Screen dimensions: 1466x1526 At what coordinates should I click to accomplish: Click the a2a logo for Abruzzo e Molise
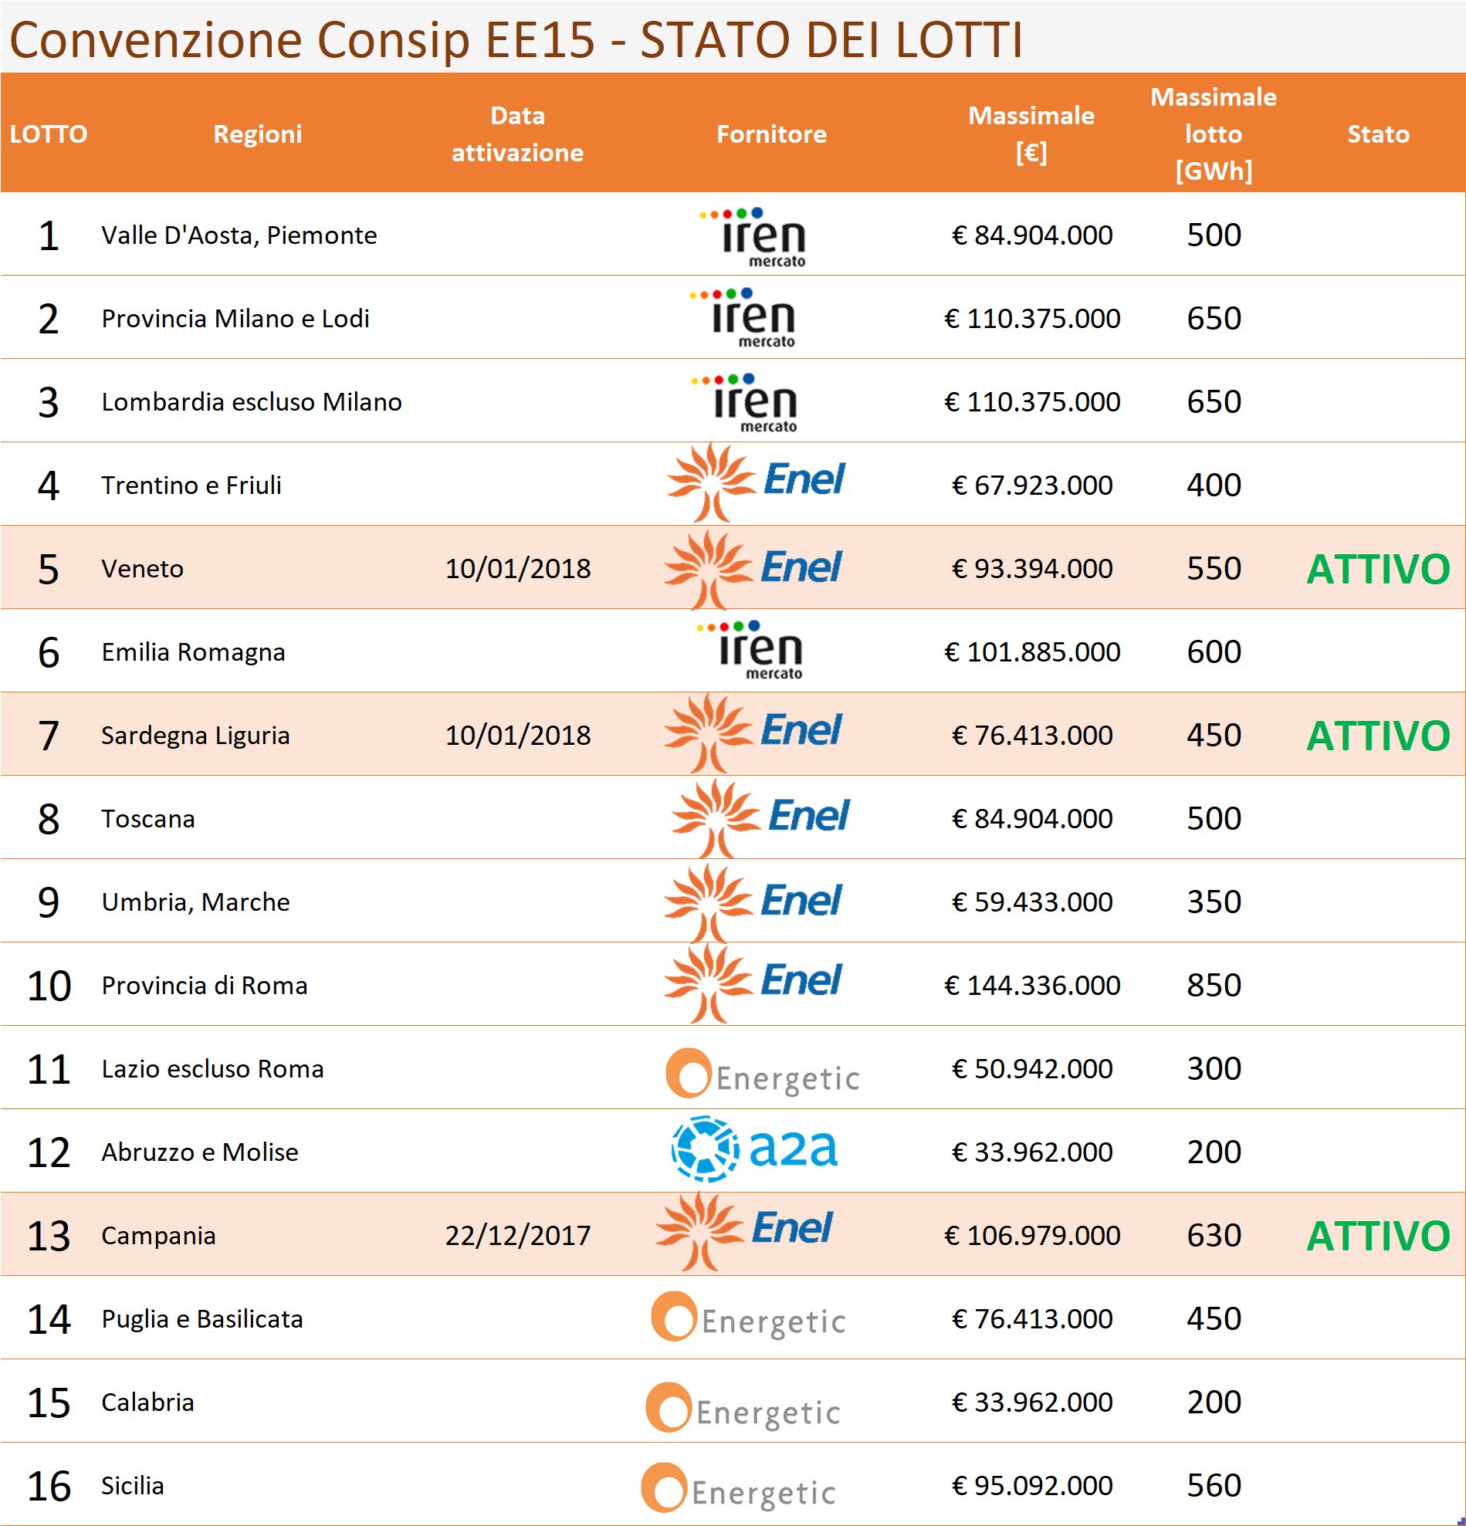pyautogui.click(x=754, y=1149)
